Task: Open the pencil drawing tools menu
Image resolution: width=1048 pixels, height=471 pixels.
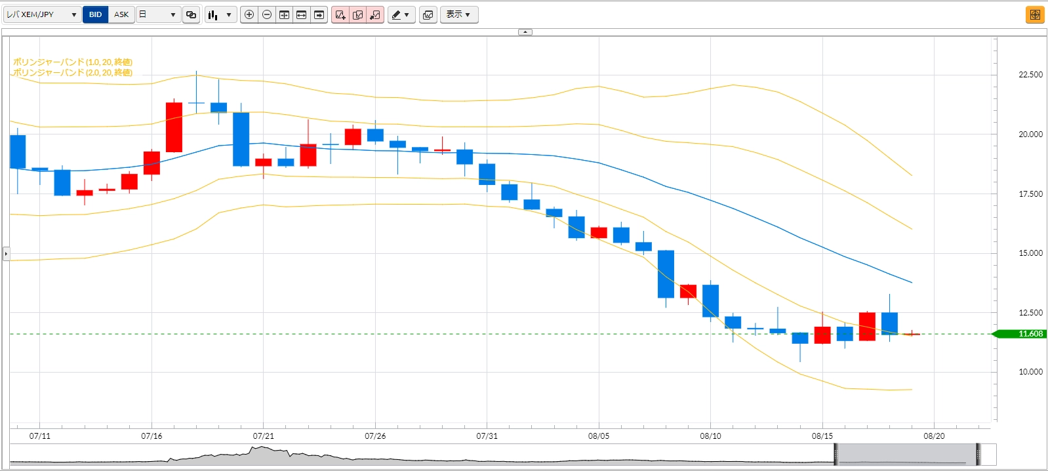Action: pyautogui.click(x=401, y=14)
